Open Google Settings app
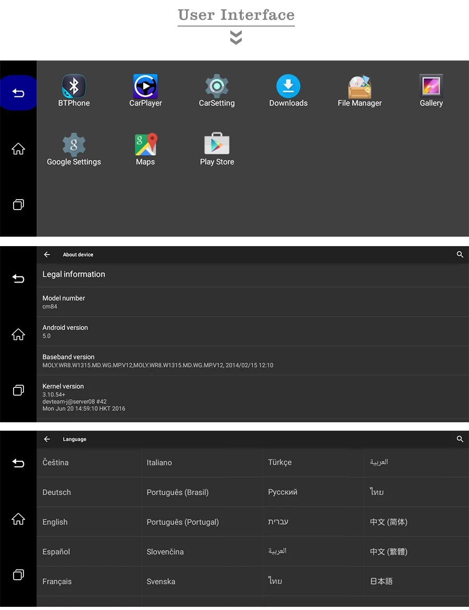Screen dimensions: 469x610 [x=74, y=150]
